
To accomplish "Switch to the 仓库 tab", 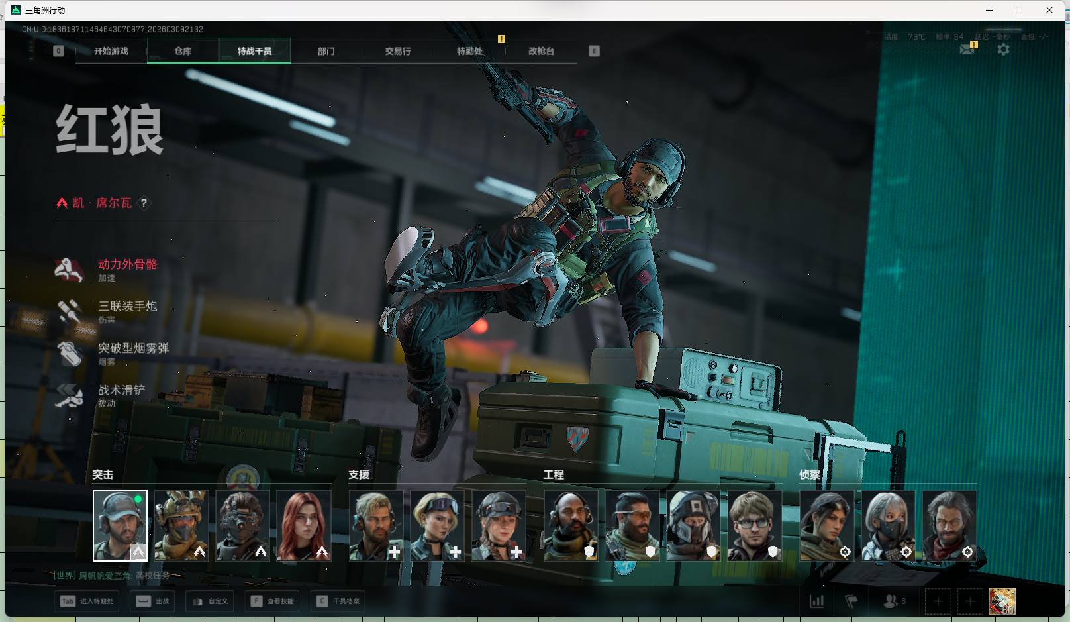I will [183, 51].
